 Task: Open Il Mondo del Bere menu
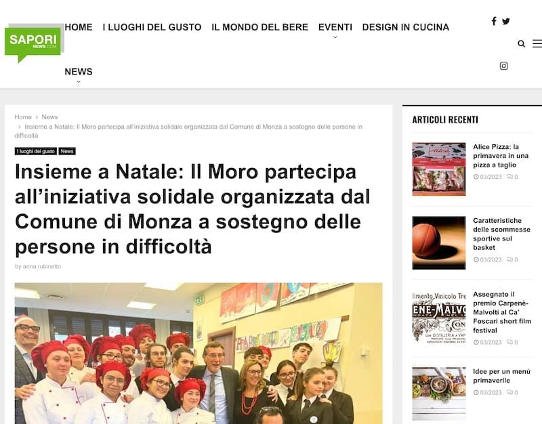point(259,27)
